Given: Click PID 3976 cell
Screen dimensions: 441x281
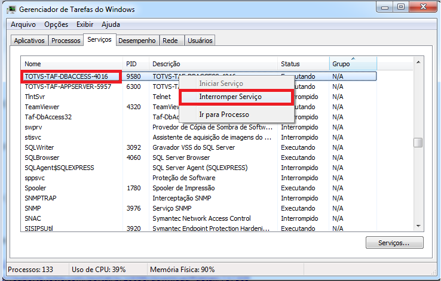Looking at the screenshot, I should (x=133, y=208).
